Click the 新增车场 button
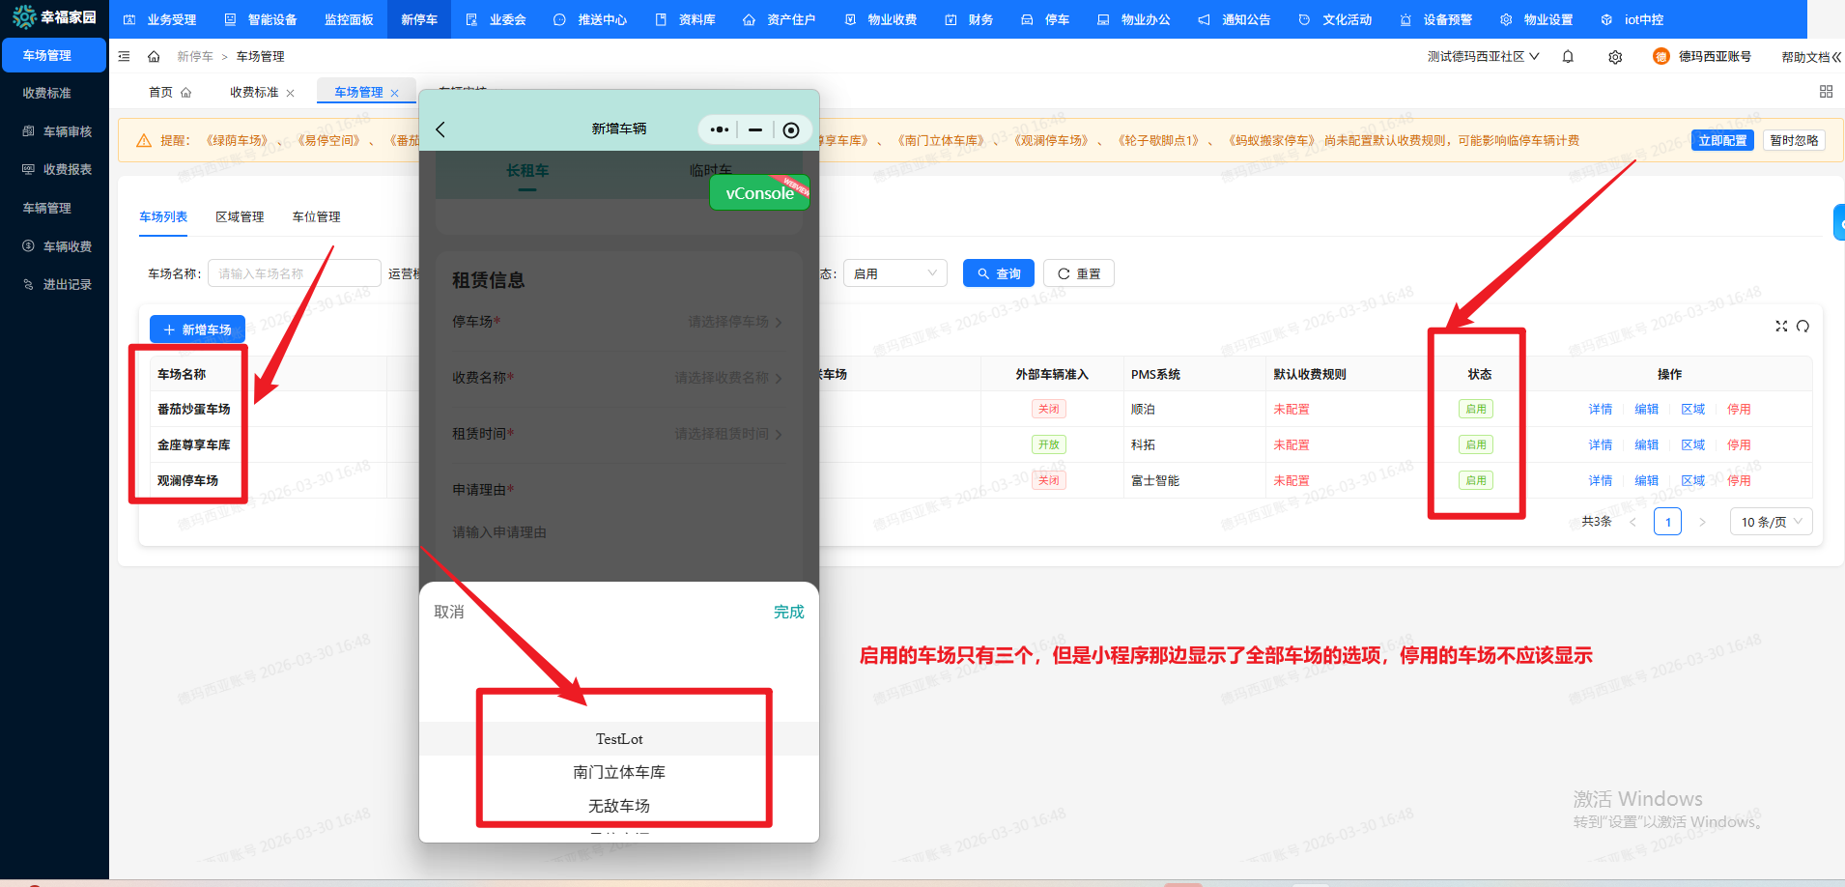 (197, 329)
